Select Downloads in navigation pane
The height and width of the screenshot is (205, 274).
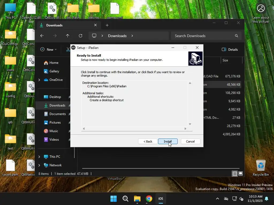point(57,105)
